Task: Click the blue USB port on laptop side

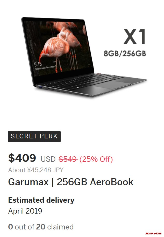Action: (x=41, y=87)
